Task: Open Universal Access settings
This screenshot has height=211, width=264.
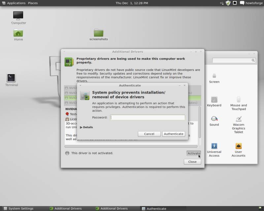Action: 214,150
